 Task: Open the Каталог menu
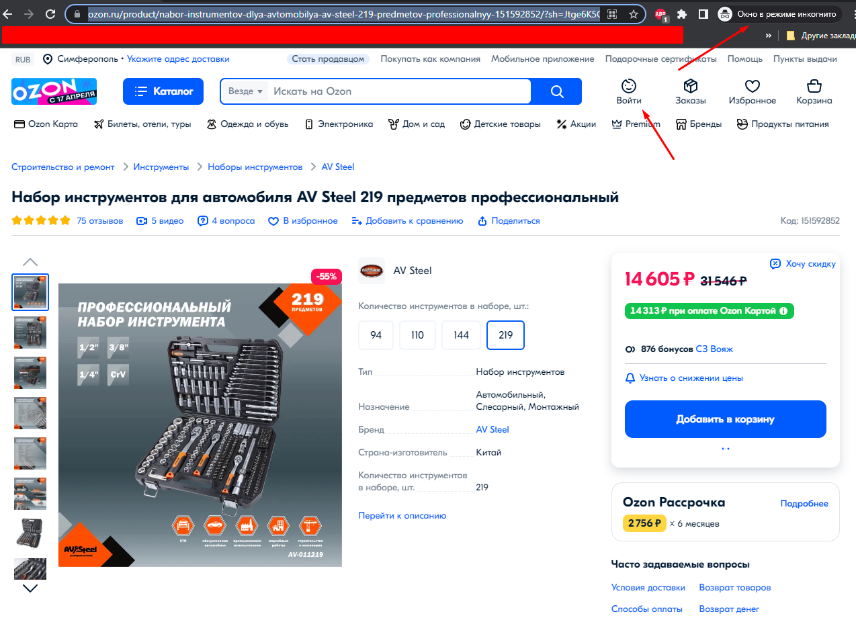click(x=163, y=91)
